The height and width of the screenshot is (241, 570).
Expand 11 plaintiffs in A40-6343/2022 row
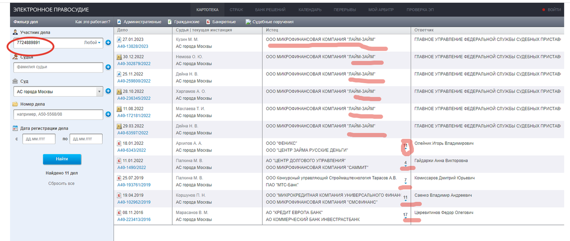coord(405,147)
